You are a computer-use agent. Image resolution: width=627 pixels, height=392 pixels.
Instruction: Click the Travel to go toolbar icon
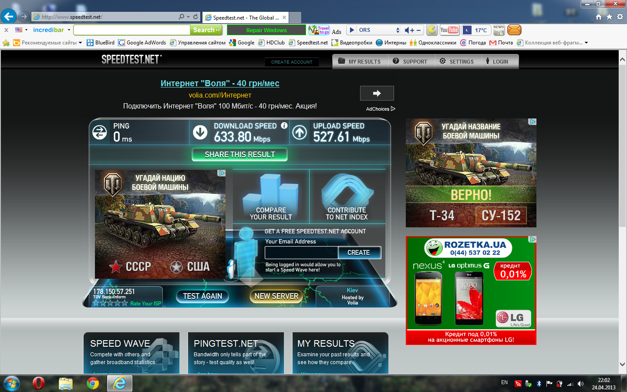coord(319,30)
